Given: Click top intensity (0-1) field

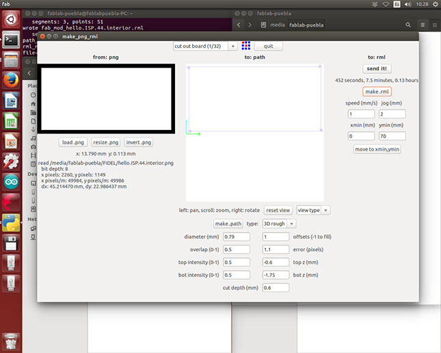Looking at the screenshot, I should (x=237, y=263).
